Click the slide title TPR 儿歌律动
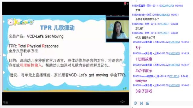Viewport: 193px width, 108px height. (57, 28)
